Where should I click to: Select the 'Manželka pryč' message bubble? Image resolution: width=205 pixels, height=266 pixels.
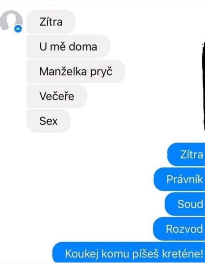(x=76, y=71)
